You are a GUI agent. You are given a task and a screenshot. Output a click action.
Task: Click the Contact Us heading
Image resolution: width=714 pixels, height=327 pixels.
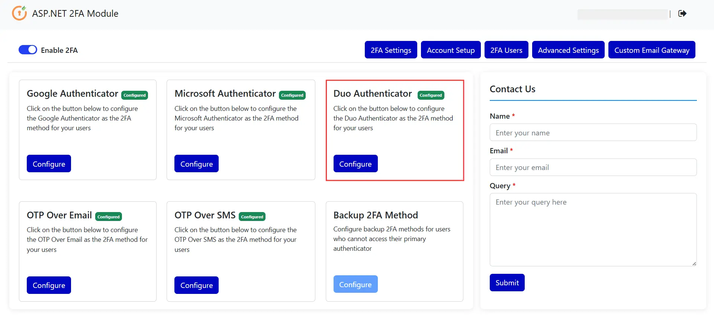(512, 89)
